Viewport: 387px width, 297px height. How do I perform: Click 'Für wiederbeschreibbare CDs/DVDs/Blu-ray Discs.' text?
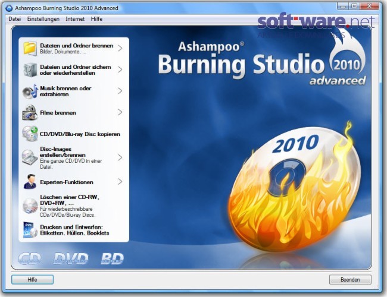coord(67,212)
